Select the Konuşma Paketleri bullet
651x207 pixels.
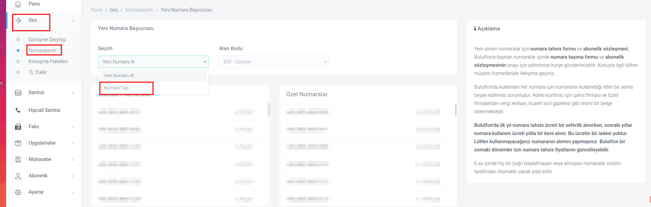pyautogui.click(x=18, y=61)
